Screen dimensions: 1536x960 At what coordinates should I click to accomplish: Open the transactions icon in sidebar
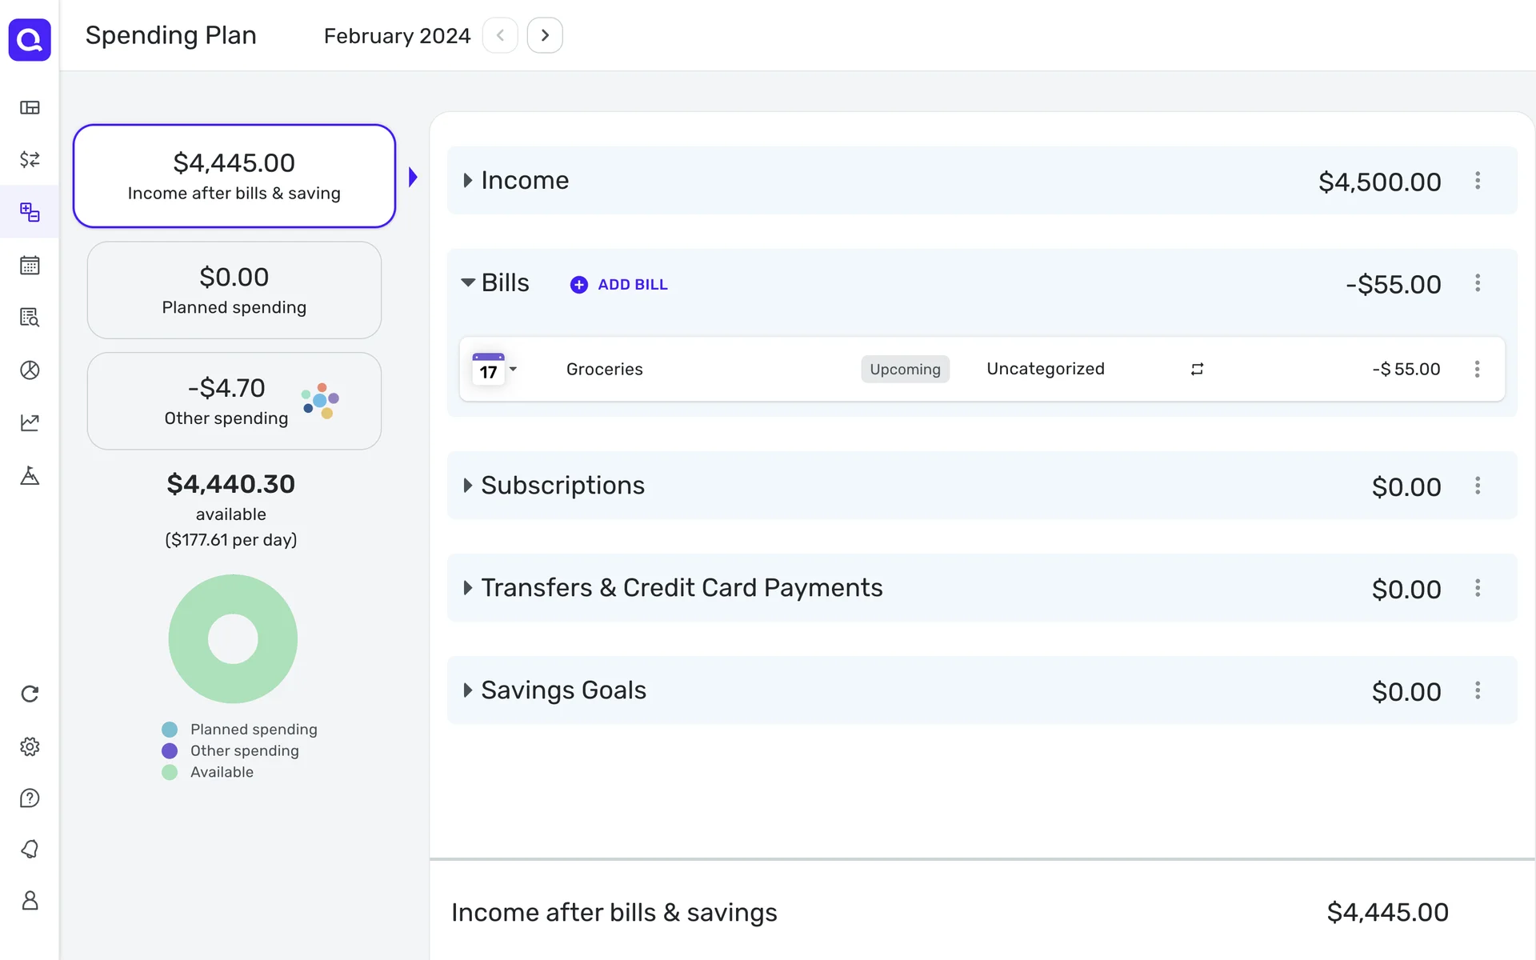(x=30, y=159)
